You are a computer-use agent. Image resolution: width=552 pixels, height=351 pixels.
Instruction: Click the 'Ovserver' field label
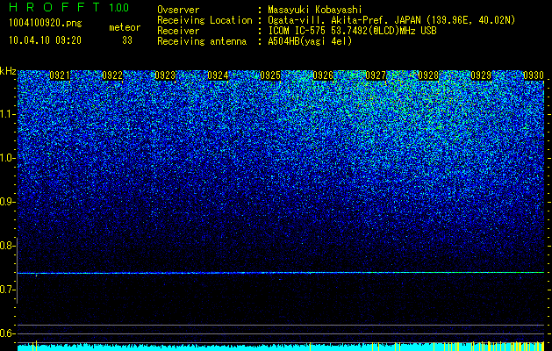(x=178, y=10)
